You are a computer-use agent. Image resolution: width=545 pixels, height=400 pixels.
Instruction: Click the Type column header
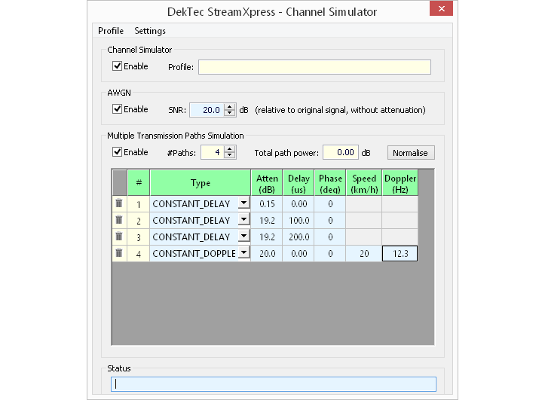point(201,182)
